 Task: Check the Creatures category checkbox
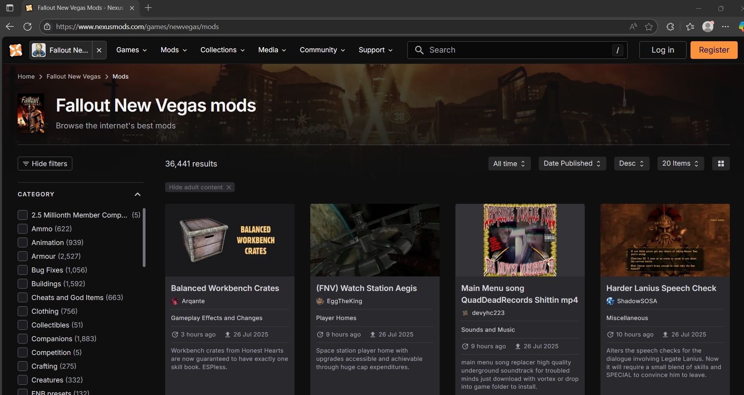click(x=22, y=380)
